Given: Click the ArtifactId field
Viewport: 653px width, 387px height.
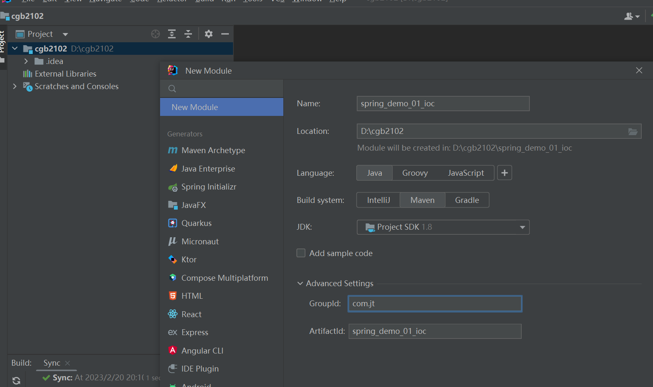Looking at the screenshot, I should [435, 331].
